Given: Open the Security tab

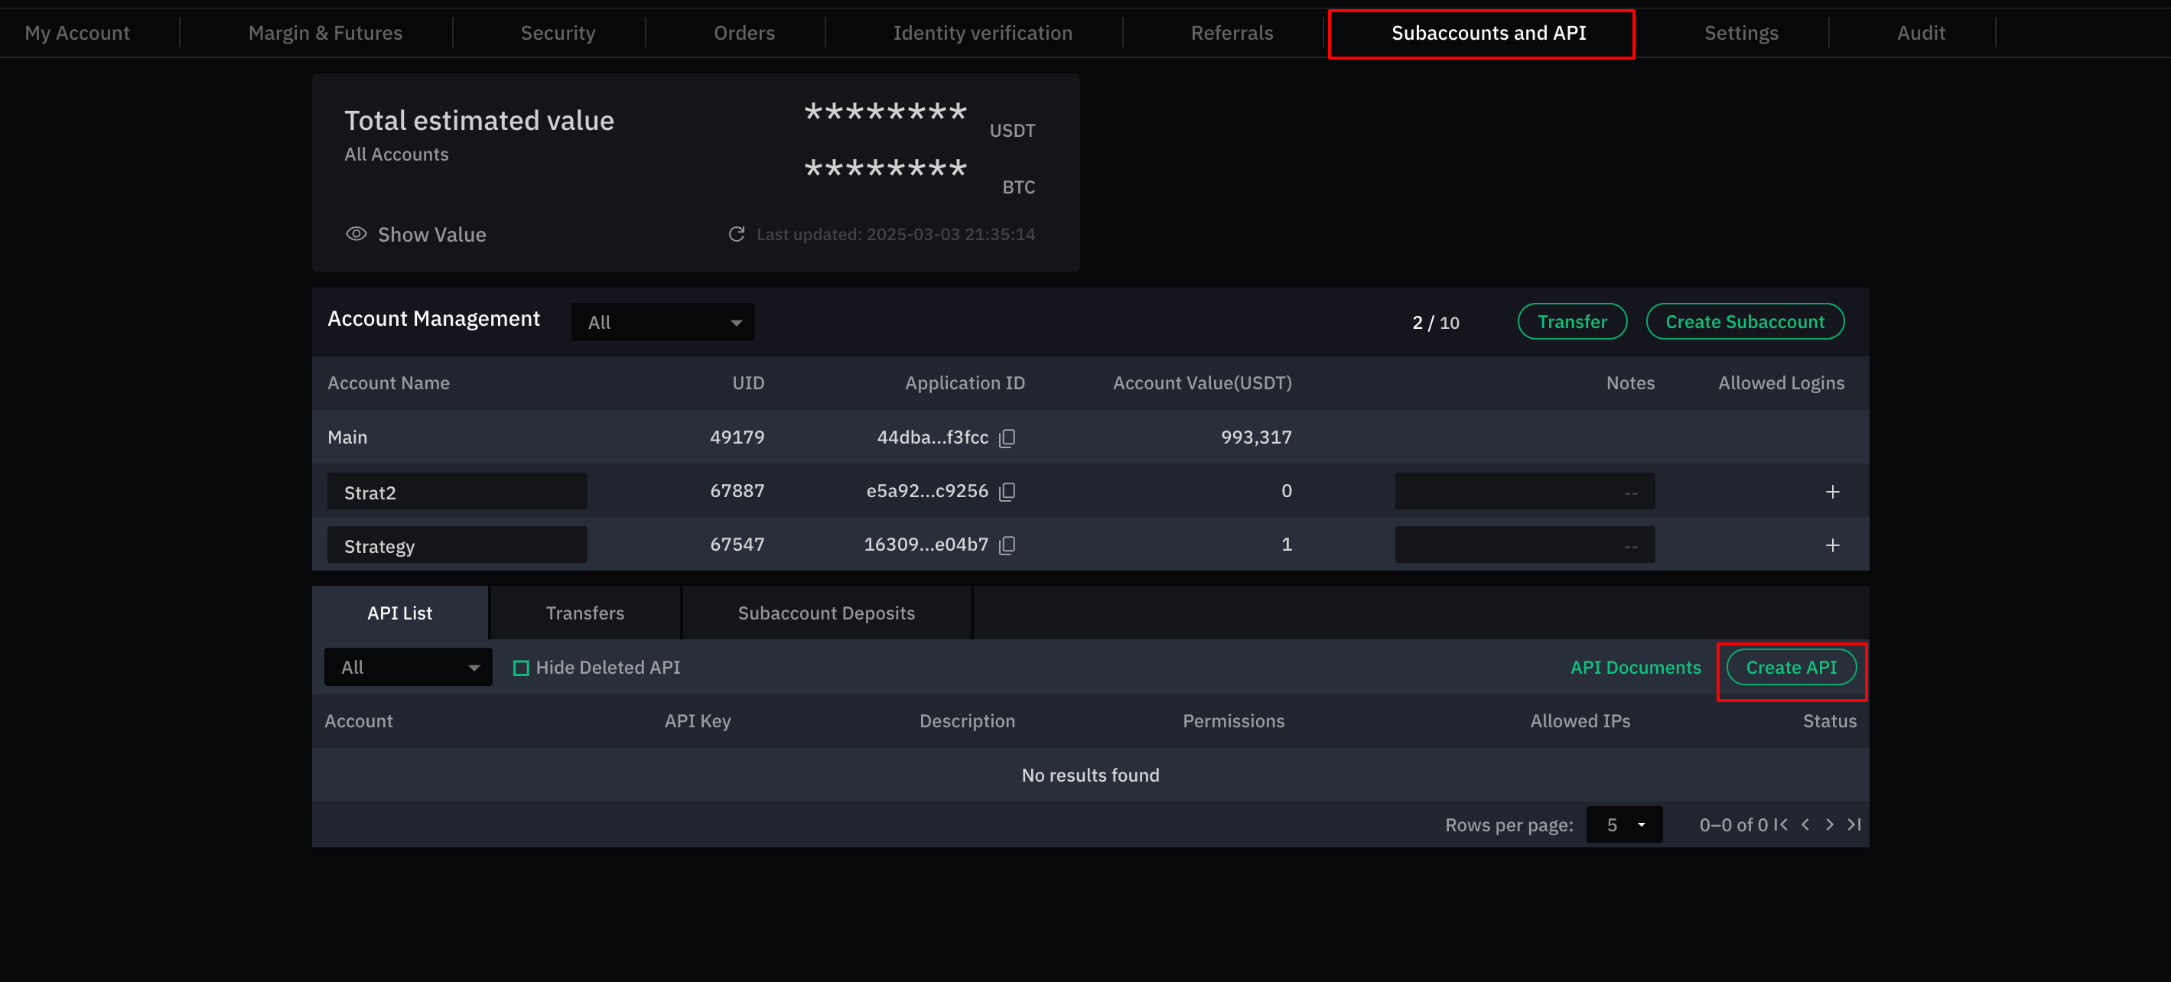Looking at the screenshot, I should coord(558,33).
